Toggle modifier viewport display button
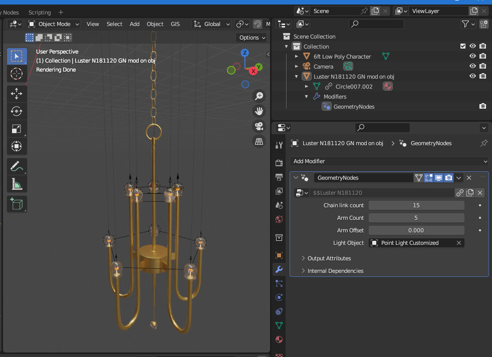The width and height of the screenshot is (492, 357). pos(439,178)
